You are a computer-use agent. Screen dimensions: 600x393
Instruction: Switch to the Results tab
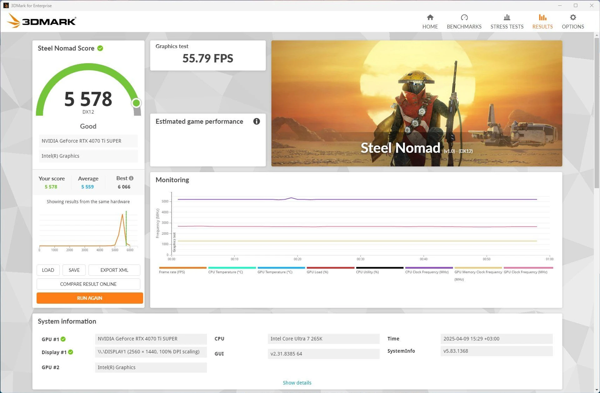542,22
